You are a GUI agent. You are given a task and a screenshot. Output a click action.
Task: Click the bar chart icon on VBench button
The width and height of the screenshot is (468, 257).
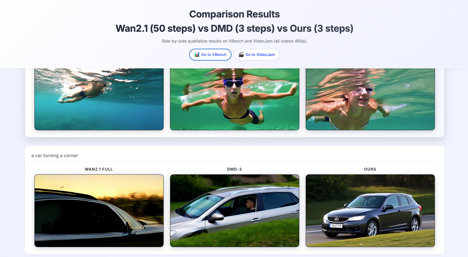pos(197,55)
